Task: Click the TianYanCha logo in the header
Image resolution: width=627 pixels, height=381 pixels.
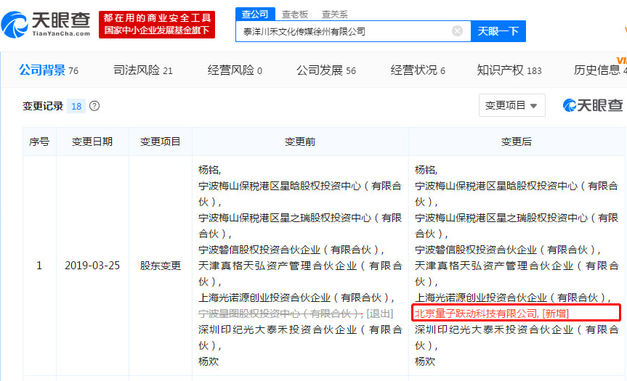Action: [x=46, y=25]
